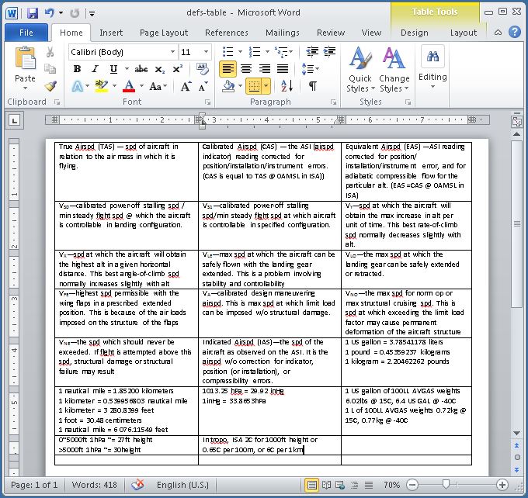Toggle Italic formatting

95,69
